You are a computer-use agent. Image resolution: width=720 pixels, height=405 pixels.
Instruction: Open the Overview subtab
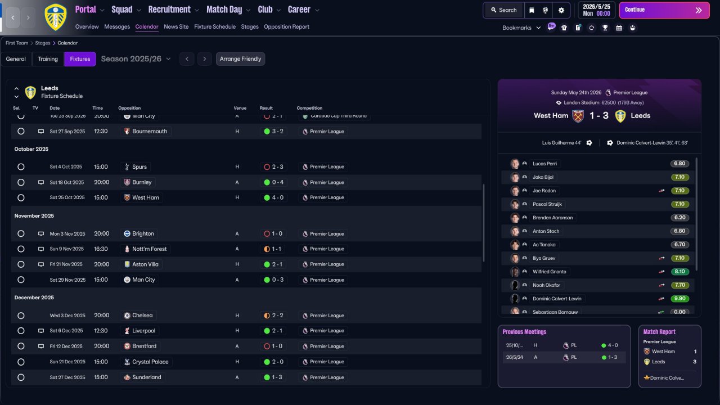(x=87, y=26)
